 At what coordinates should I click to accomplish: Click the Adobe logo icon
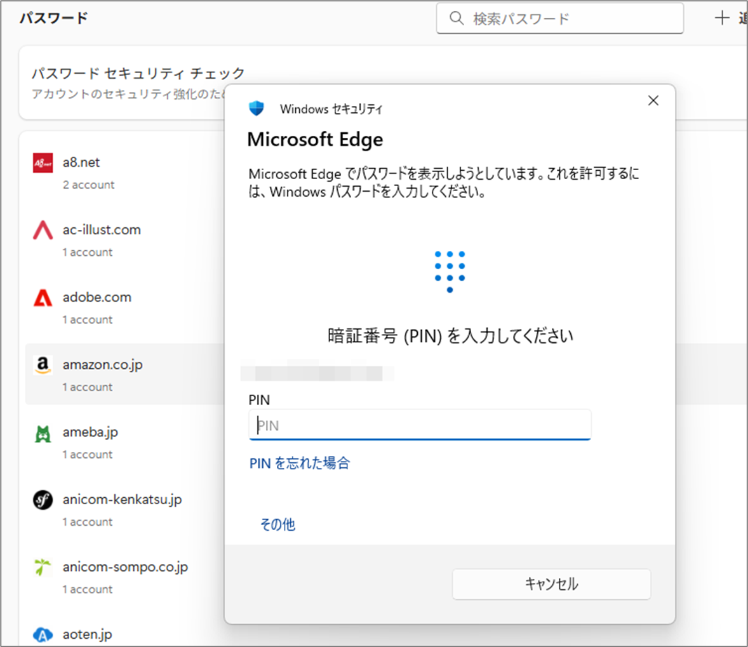point(42,297)
